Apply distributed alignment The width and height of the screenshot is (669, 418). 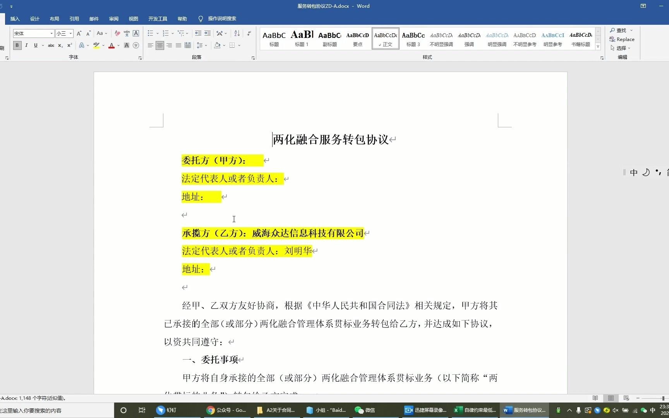(x=188, y=45)
